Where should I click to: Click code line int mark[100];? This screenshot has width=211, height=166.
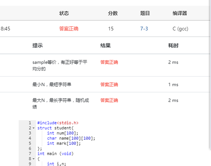click(64, 144)
